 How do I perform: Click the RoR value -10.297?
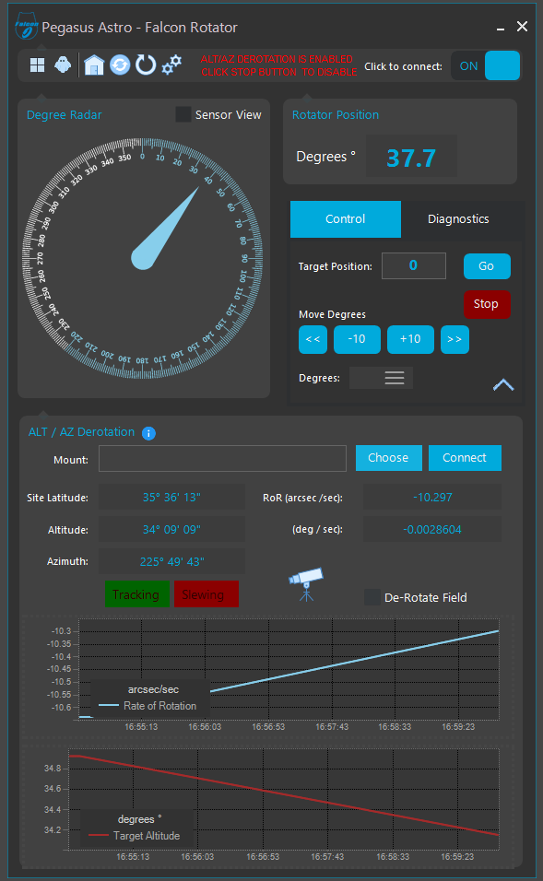(432, 498)
